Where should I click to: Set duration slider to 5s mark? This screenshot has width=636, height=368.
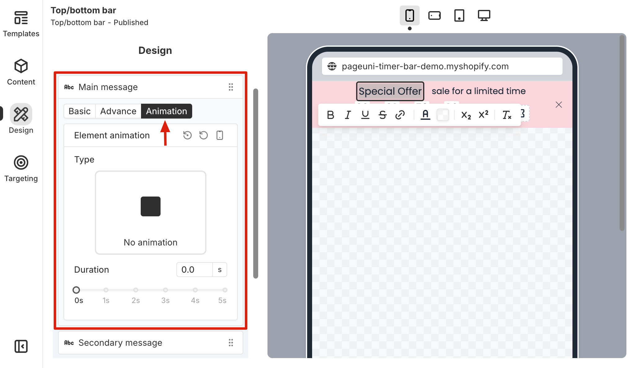click(x=225, y=290)
